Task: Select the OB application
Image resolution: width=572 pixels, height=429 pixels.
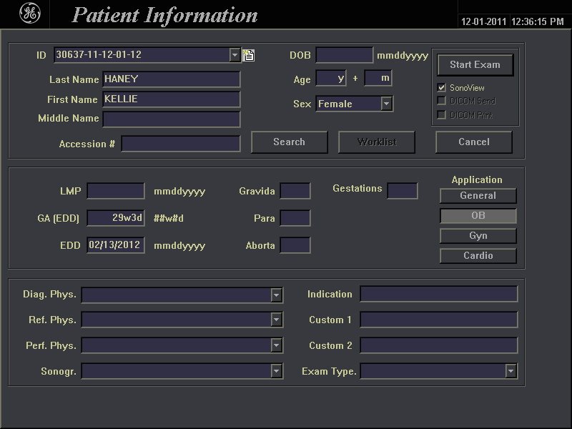Action: [x=478, y=215]
